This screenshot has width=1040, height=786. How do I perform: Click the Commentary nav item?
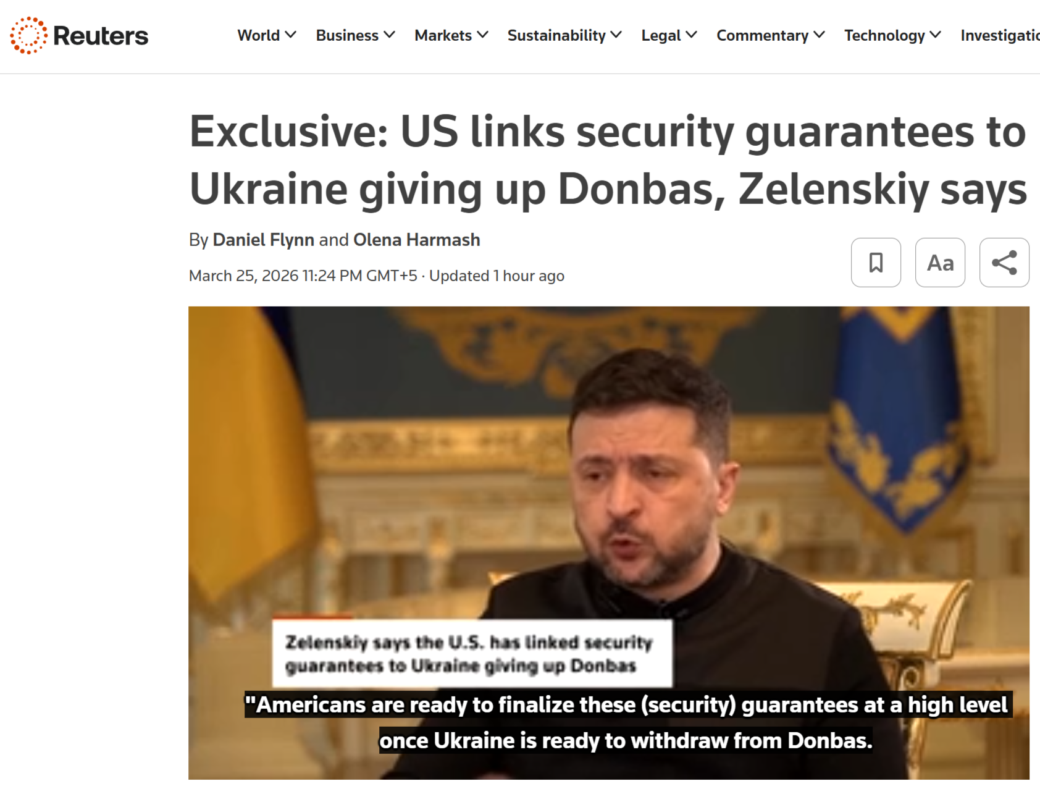pyautogui.click(x=762, y=35)
